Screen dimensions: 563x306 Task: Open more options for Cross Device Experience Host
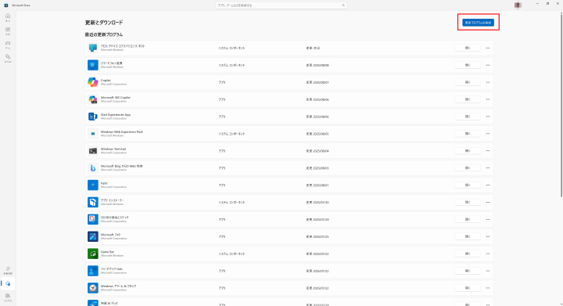click(488, 48)
